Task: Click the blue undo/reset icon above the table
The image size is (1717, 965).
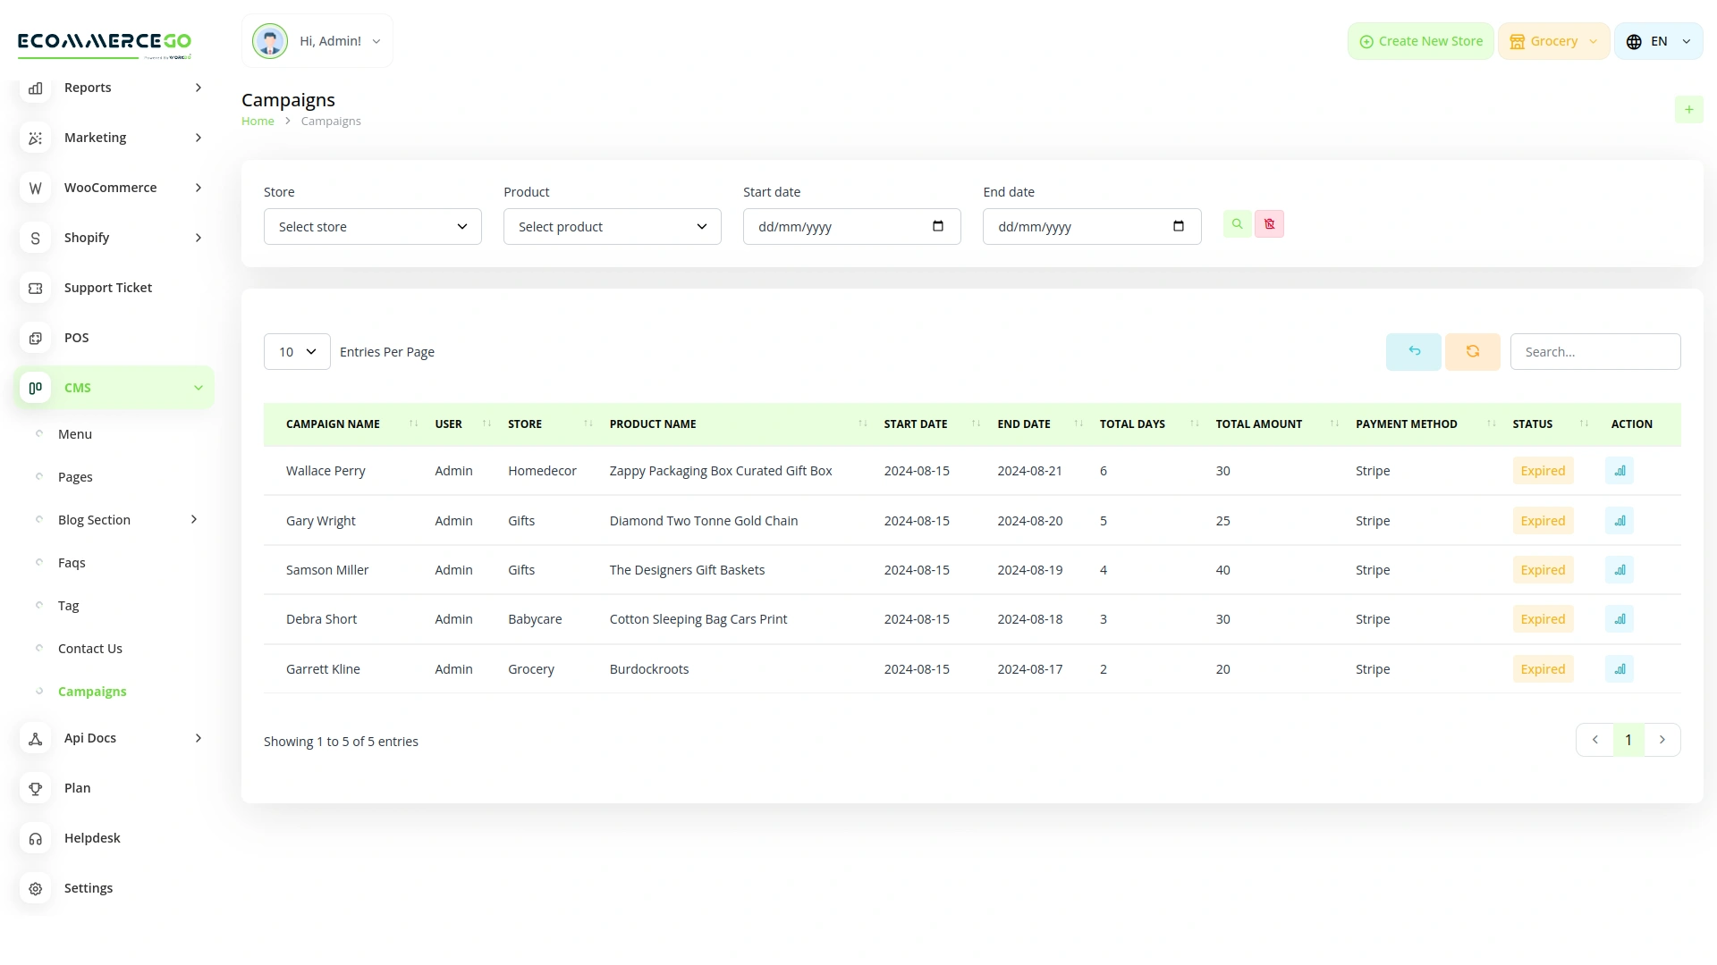Action: (x=1413, y=351)
